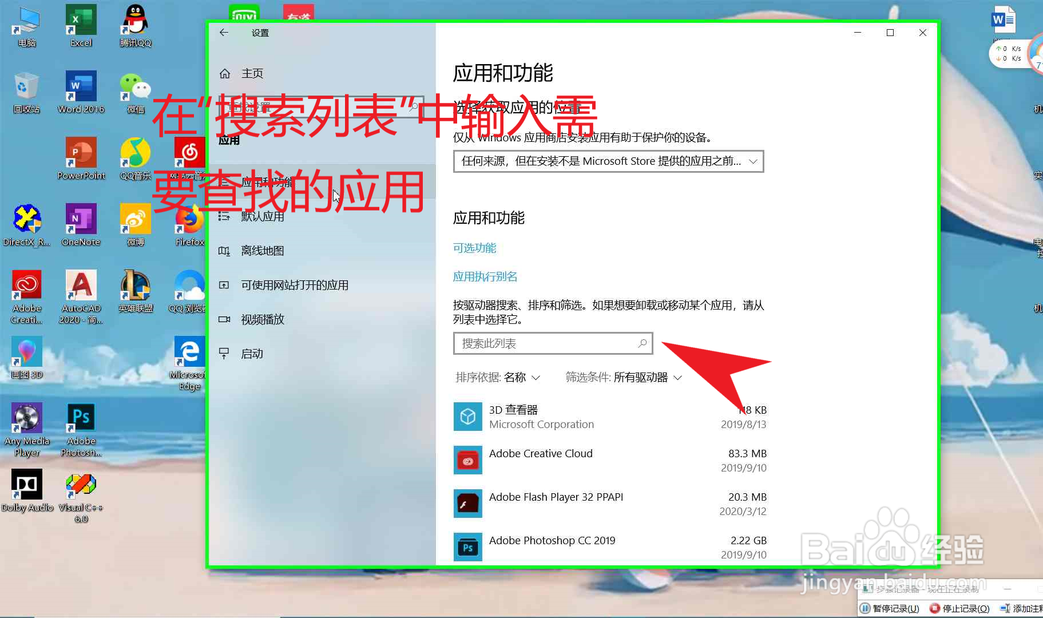Open the Word 2016 desktop shortcut
The image size is (1043, 618).
(x=81, y=92)
